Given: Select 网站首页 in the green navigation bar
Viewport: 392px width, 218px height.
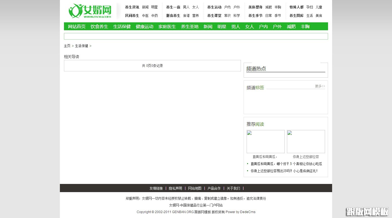Looking at the screenshot, I should (76, 26).
